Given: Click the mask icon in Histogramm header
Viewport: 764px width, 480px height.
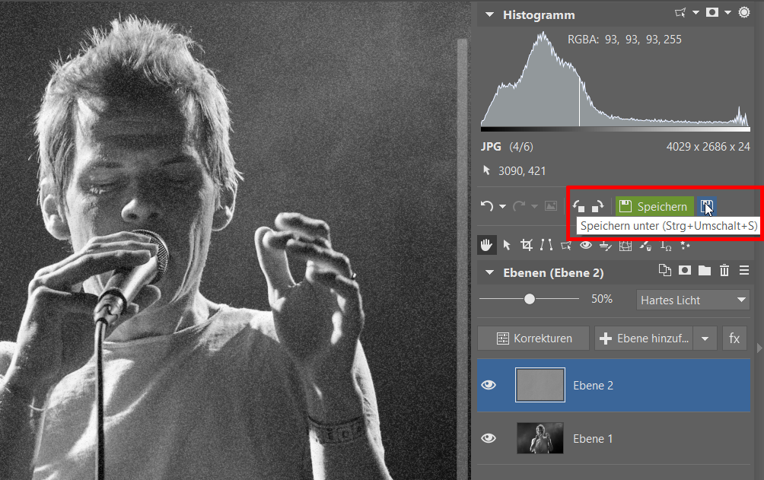Looking at the screenshot, I should pyautogui.click(x=711, y=12).
